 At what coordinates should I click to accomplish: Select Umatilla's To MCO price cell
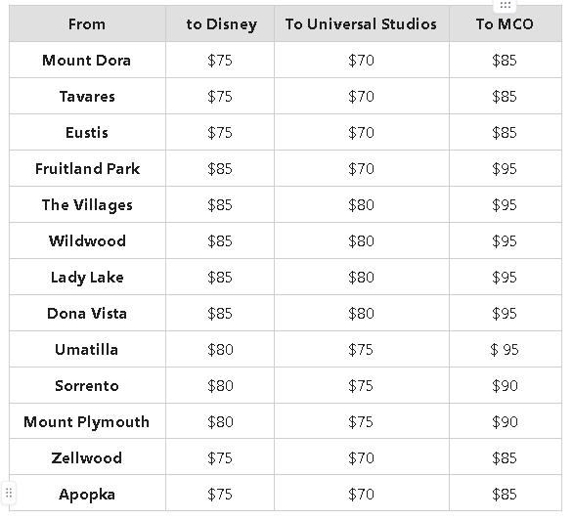pos(506,349)
